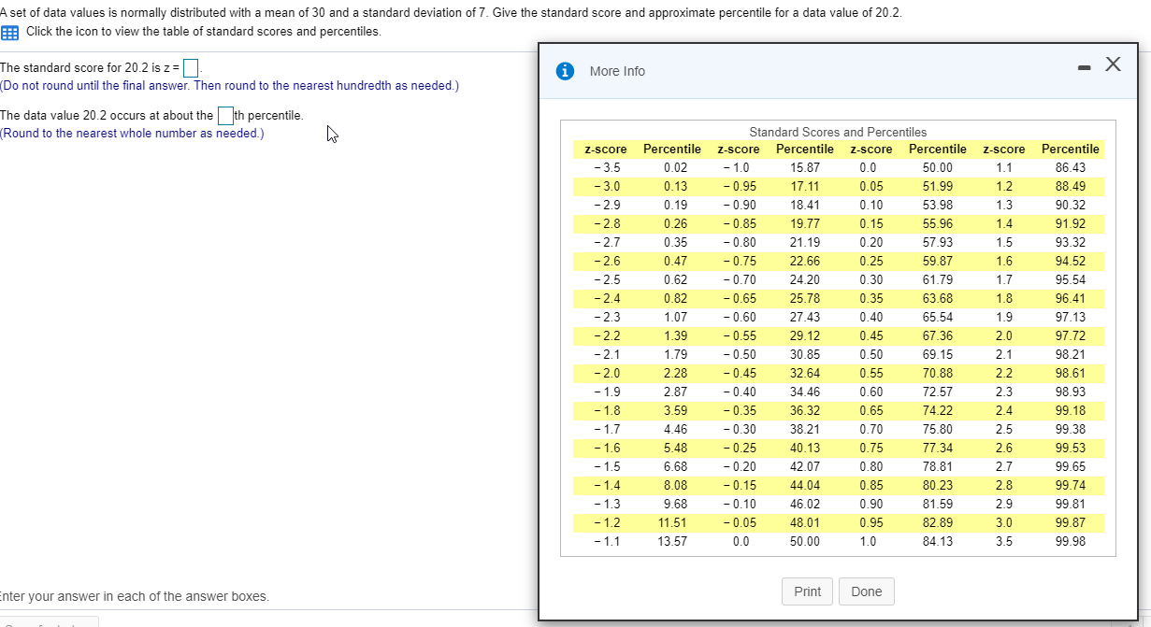Select the Standard Scores and Percentiles table title
The image size is (1151, 627).
point(837,132)
